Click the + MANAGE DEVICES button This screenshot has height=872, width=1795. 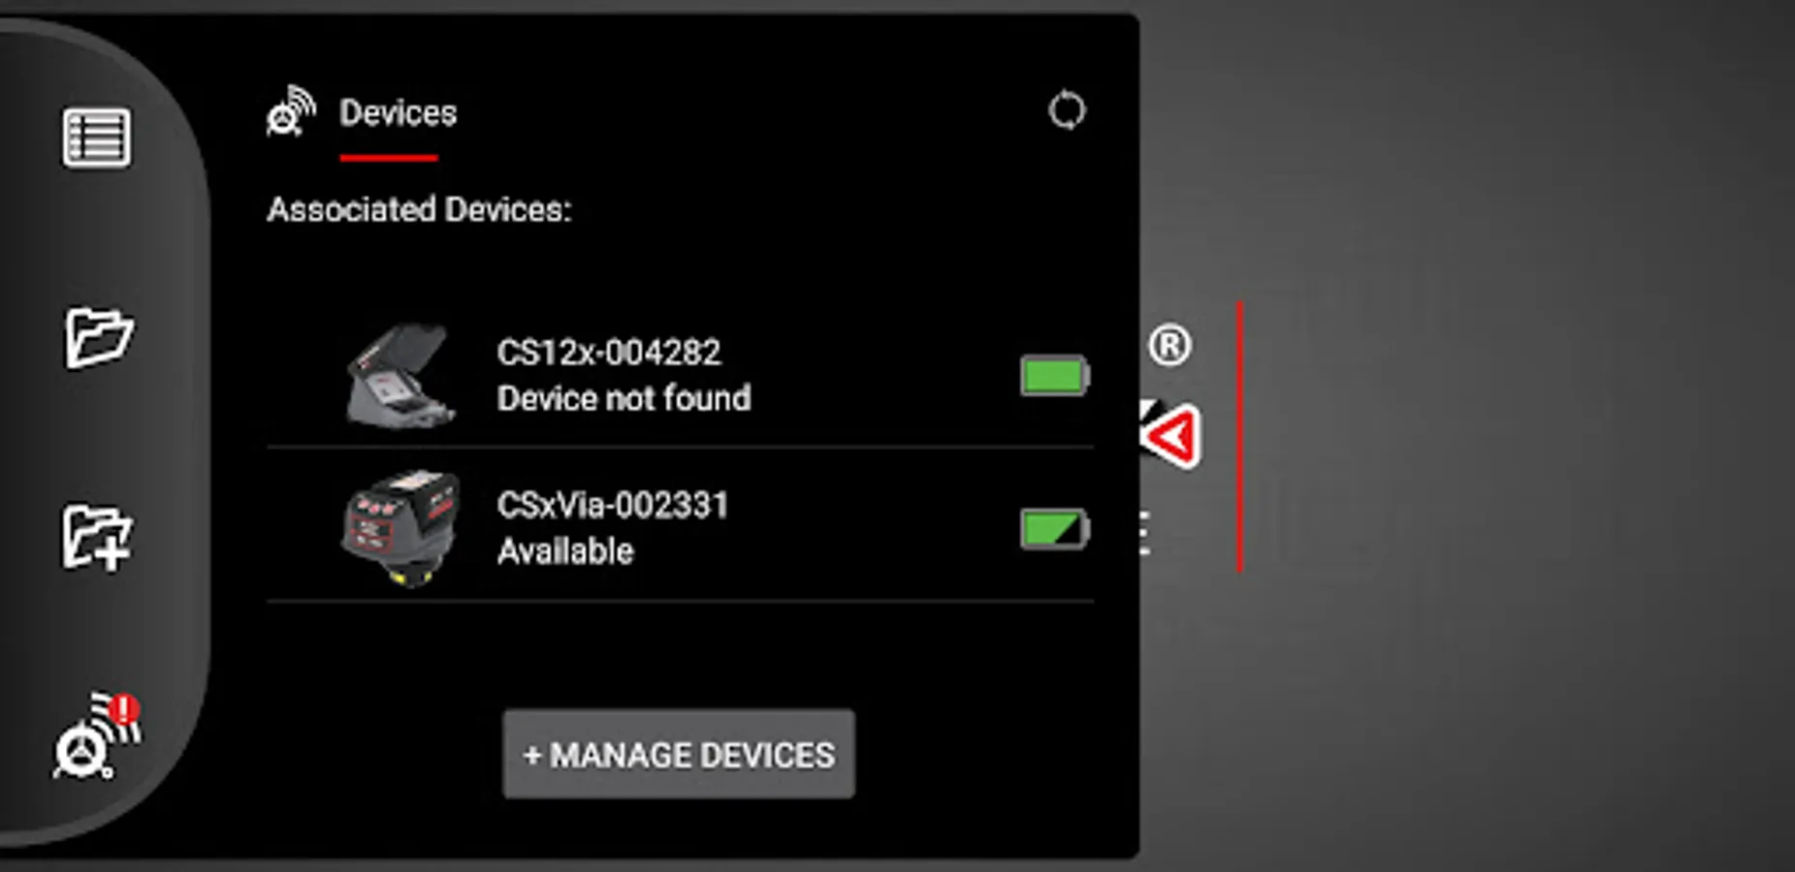[x=679, y=755]
